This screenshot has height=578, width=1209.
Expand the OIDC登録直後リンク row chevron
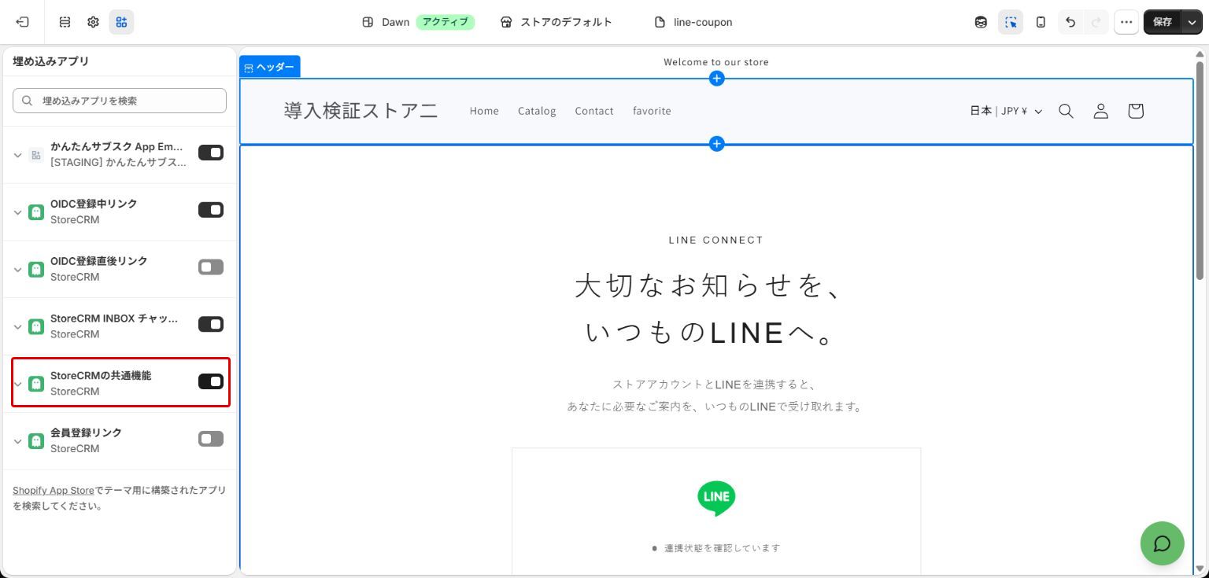coord(17,270)
